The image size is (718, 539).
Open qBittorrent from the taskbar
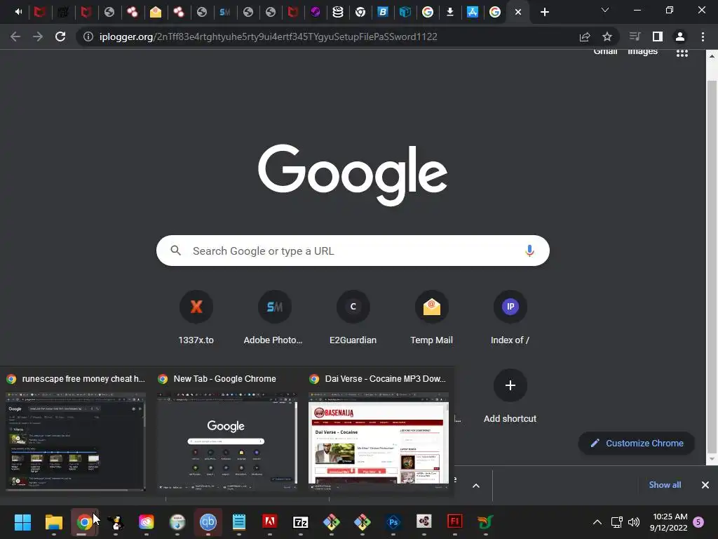coord(208,522)
